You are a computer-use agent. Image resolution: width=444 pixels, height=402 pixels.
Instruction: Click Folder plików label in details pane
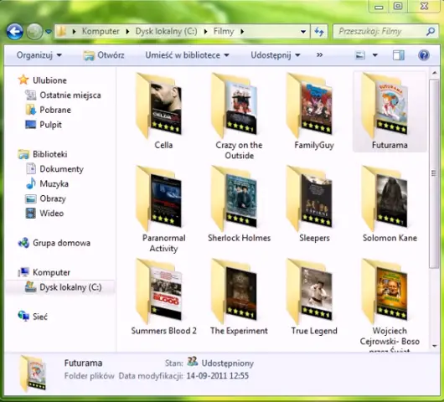click(x=89, y=376)
